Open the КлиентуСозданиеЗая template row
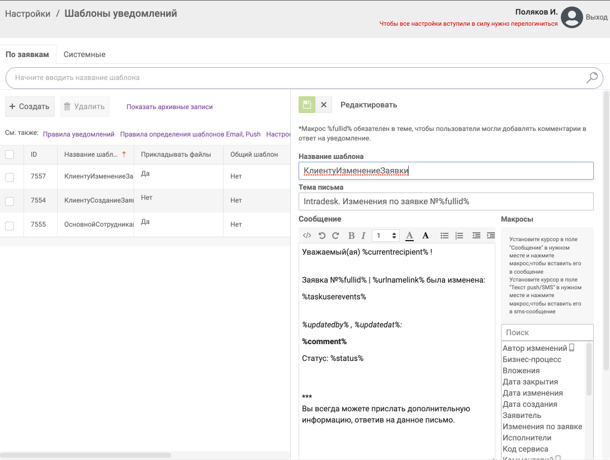 point(99,200)
